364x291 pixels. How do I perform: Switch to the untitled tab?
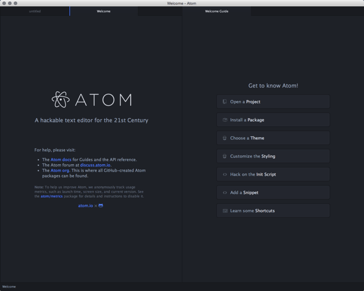pyautogui.click(x=35, y=11)
